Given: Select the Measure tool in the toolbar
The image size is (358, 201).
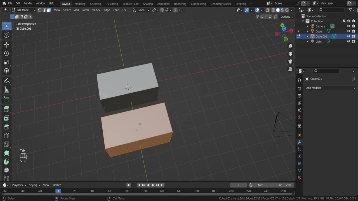Looking at the screenshot, I should click(6, 90).
